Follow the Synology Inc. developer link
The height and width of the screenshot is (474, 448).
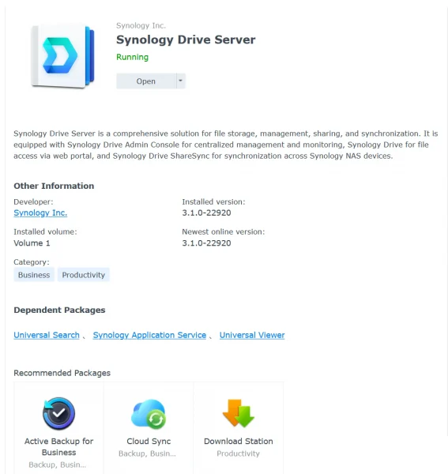(40, 213)
